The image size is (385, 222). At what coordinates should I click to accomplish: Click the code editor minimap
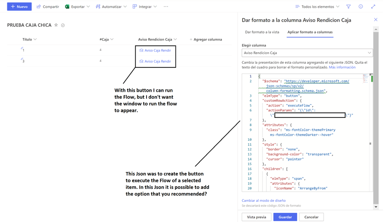click(366, 78)
